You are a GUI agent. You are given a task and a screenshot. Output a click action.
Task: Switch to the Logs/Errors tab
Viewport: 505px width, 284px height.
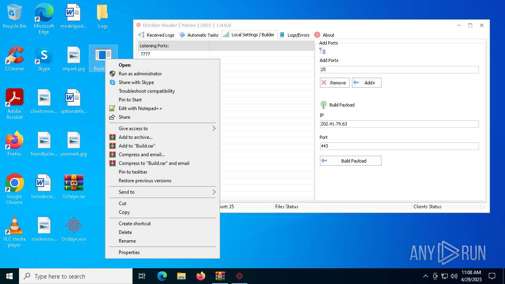click(295, 35)
